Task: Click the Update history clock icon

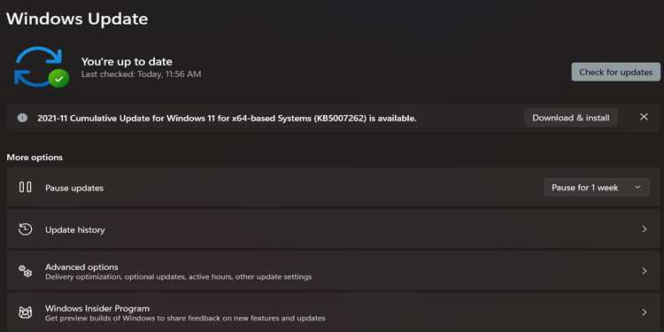Action: 26,229
